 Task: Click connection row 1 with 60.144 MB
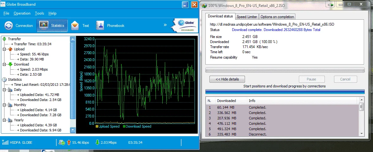coord(282,107)
